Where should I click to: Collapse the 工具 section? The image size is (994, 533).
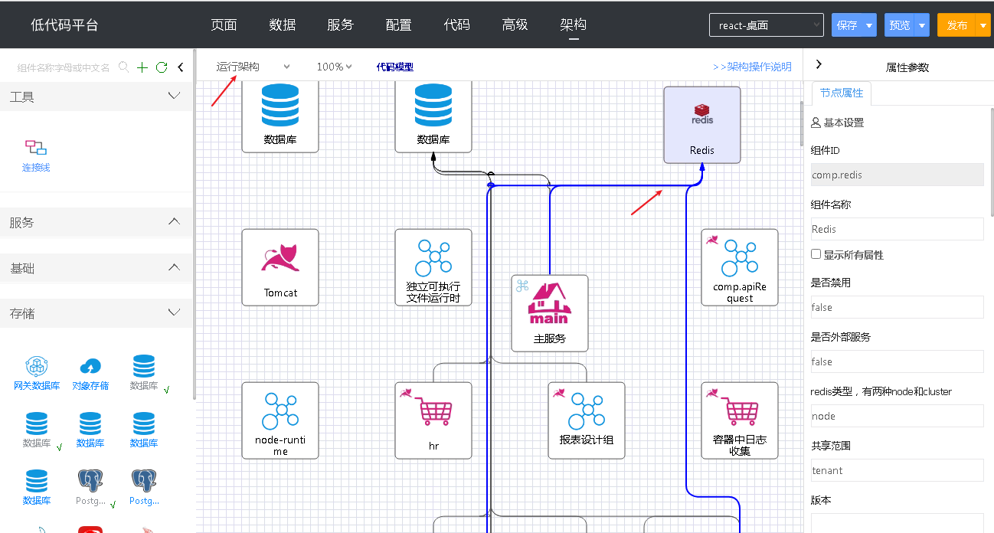pos(174,96)
